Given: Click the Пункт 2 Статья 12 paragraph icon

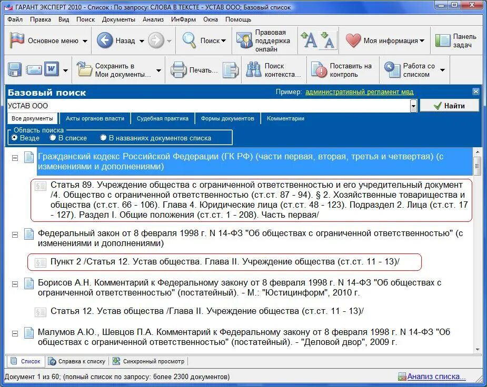Looking at the screenshot, I should tap(41, 263).
